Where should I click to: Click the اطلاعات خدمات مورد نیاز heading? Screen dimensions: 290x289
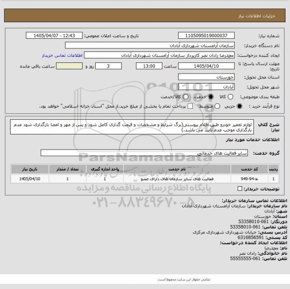[253, 139]
